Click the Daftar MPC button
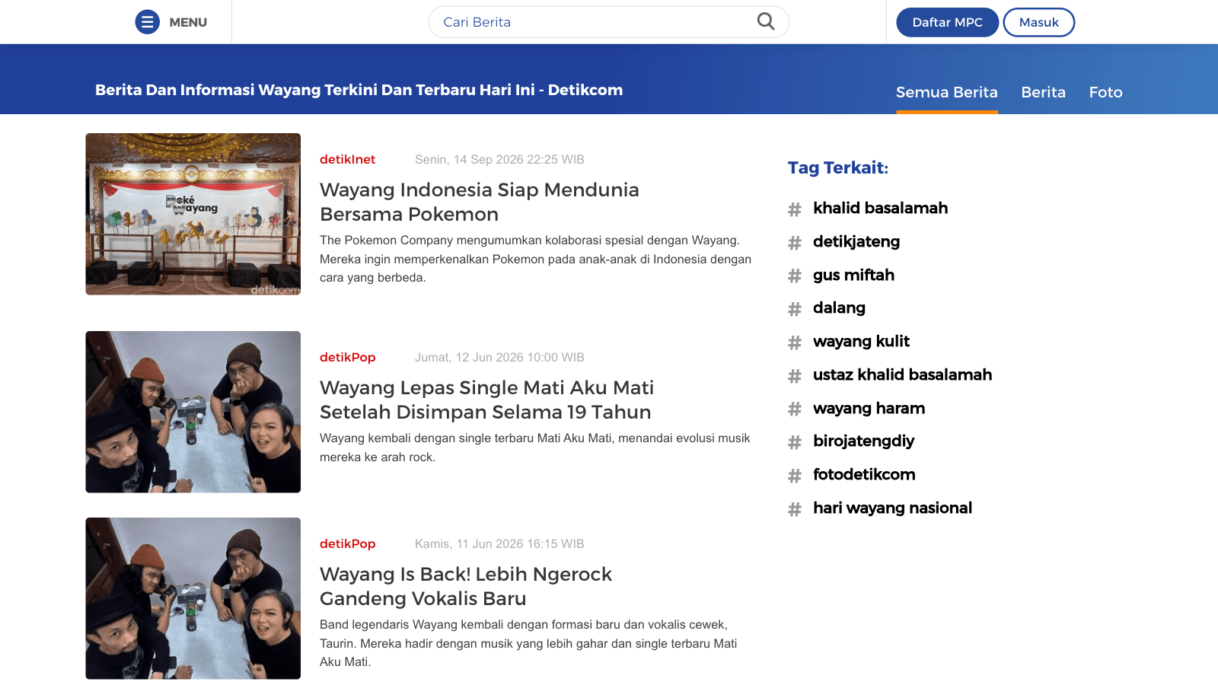 947,22
